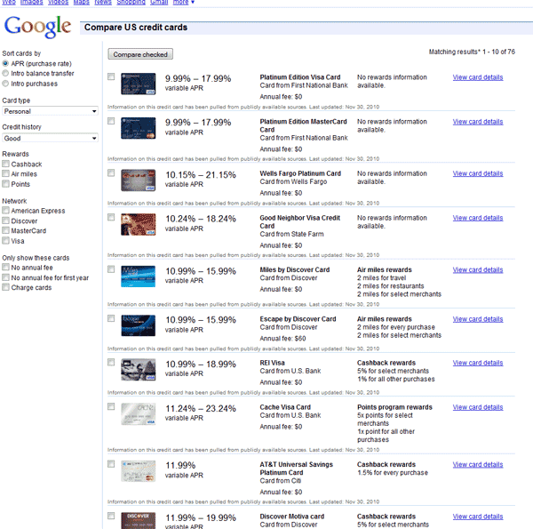Click 'Matching results* 1 - 10 of 76' text

(472, 52)
